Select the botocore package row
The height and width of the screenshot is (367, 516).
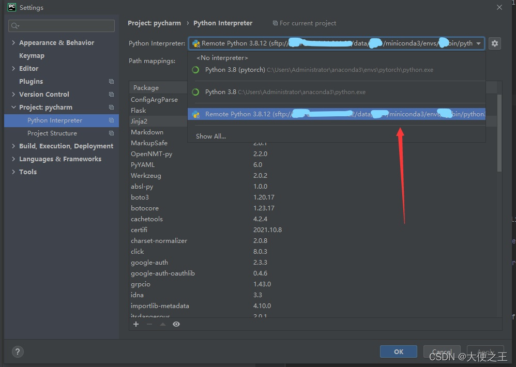point(313,208)
